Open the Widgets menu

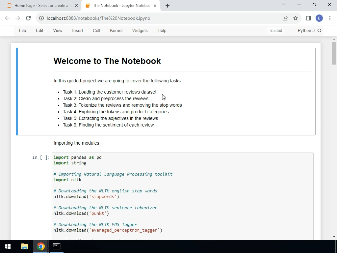coord(140,30)
